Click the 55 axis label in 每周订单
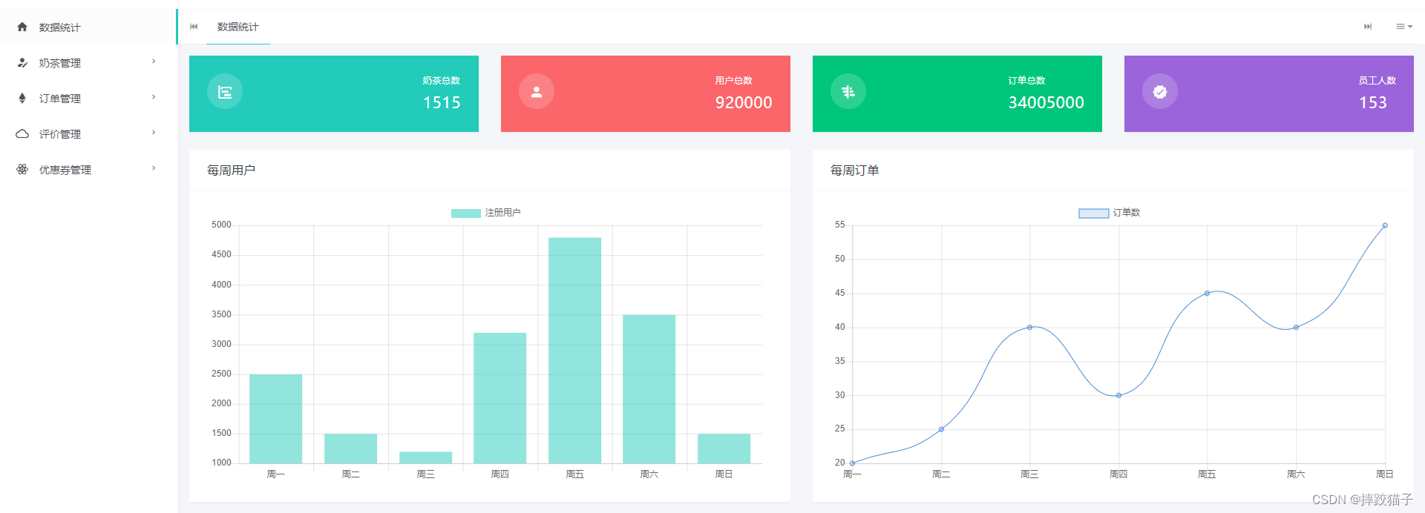The height and width of the screenshot is (513, 1425). (839, 225)
